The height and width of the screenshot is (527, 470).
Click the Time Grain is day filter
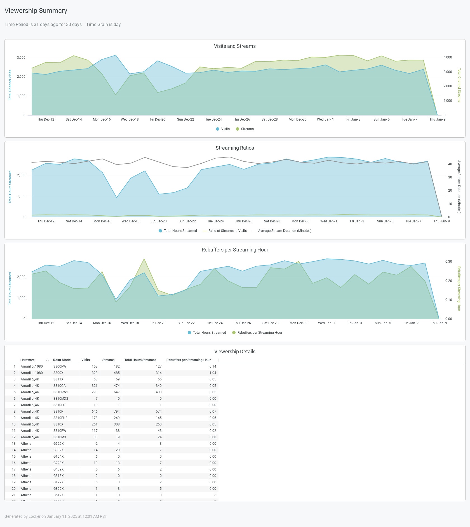pos(104,25)
